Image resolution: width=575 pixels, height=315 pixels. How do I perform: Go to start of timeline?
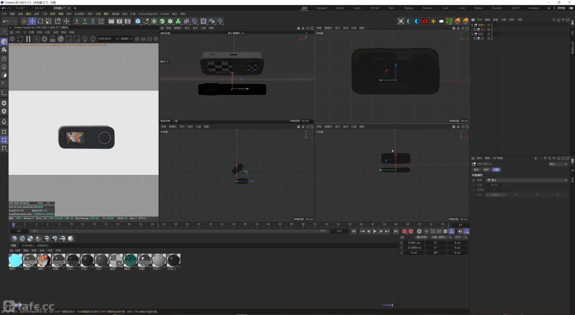pos(353,231)
